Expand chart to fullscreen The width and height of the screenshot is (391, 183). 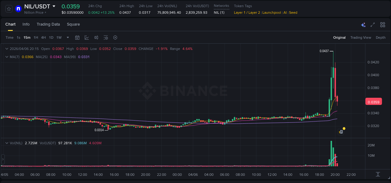point(373,25)
